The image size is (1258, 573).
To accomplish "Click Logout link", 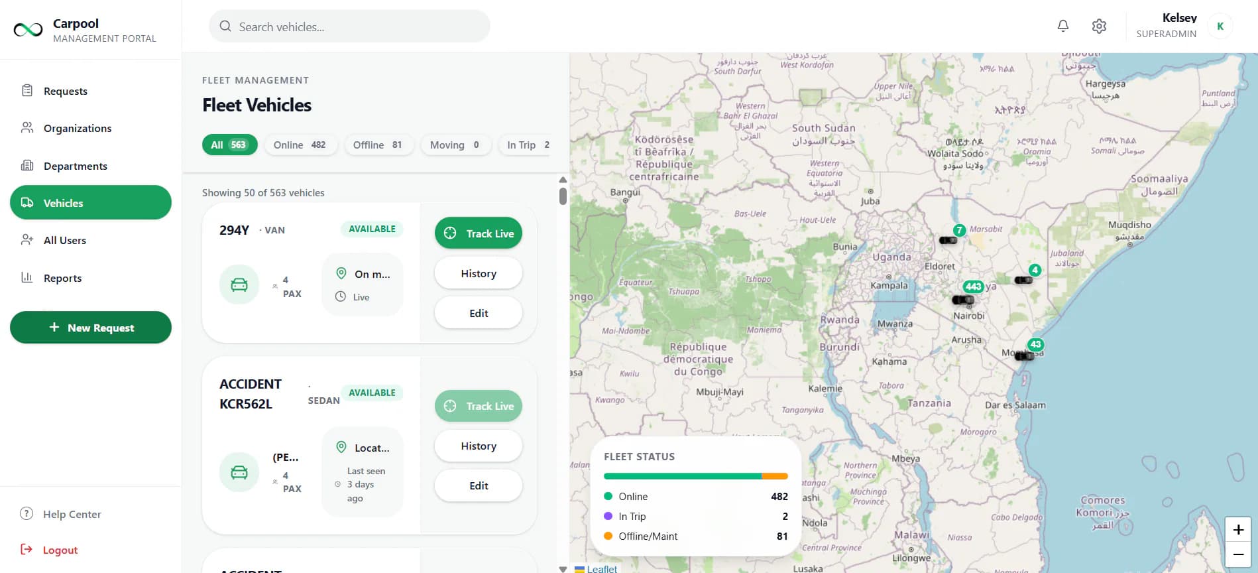I will (60, 550).
